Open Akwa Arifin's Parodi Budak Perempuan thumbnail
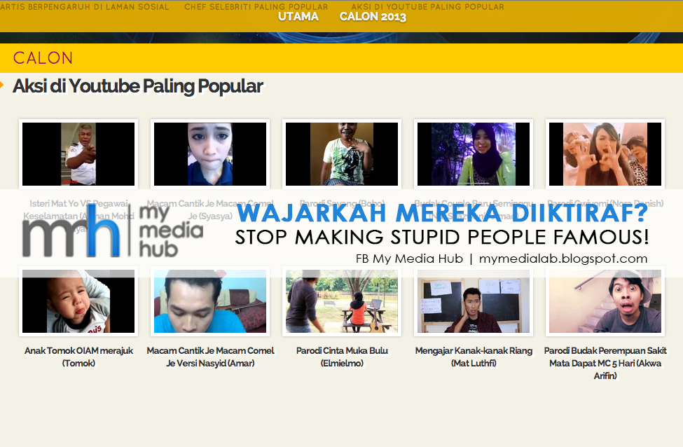Screen dimensions: 683x447 pyautogui.click(x=605, y=301)
